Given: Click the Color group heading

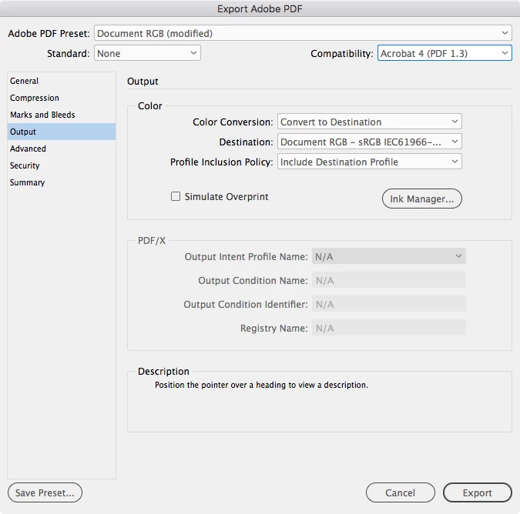Looking at the screenshot, I should (150, 106).
